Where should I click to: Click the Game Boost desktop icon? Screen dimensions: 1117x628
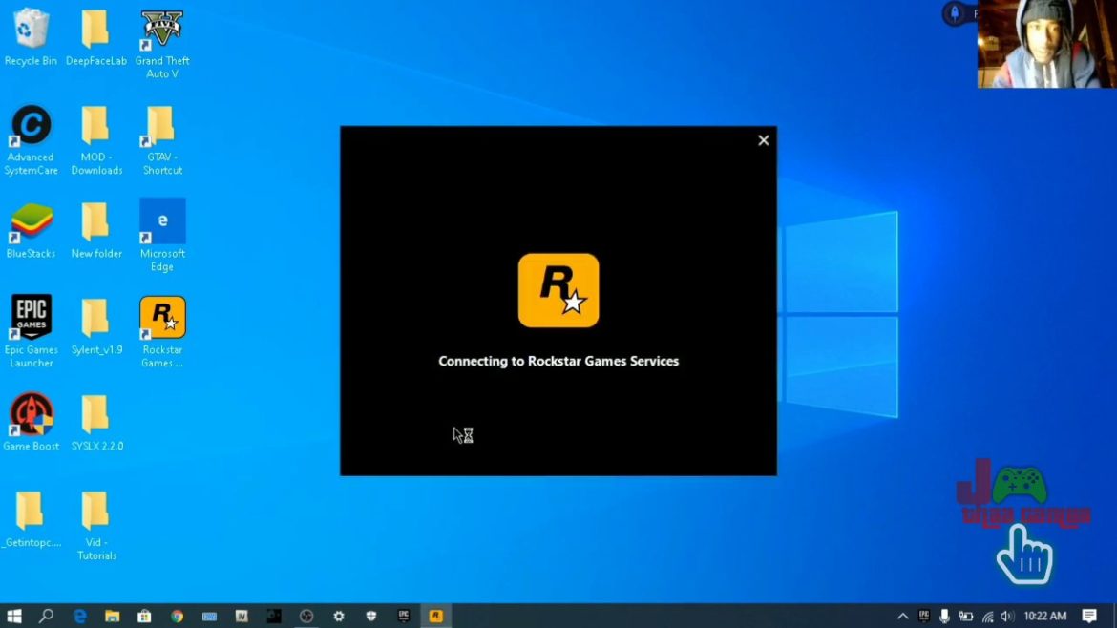(x=32, y=415)
